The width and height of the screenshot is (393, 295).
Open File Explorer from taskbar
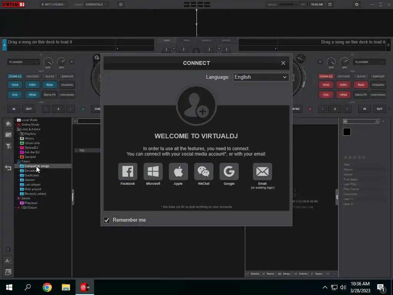coord(66,287)
